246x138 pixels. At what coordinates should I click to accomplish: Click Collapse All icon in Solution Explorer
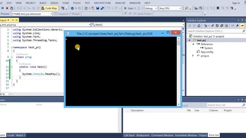point(222,26)
